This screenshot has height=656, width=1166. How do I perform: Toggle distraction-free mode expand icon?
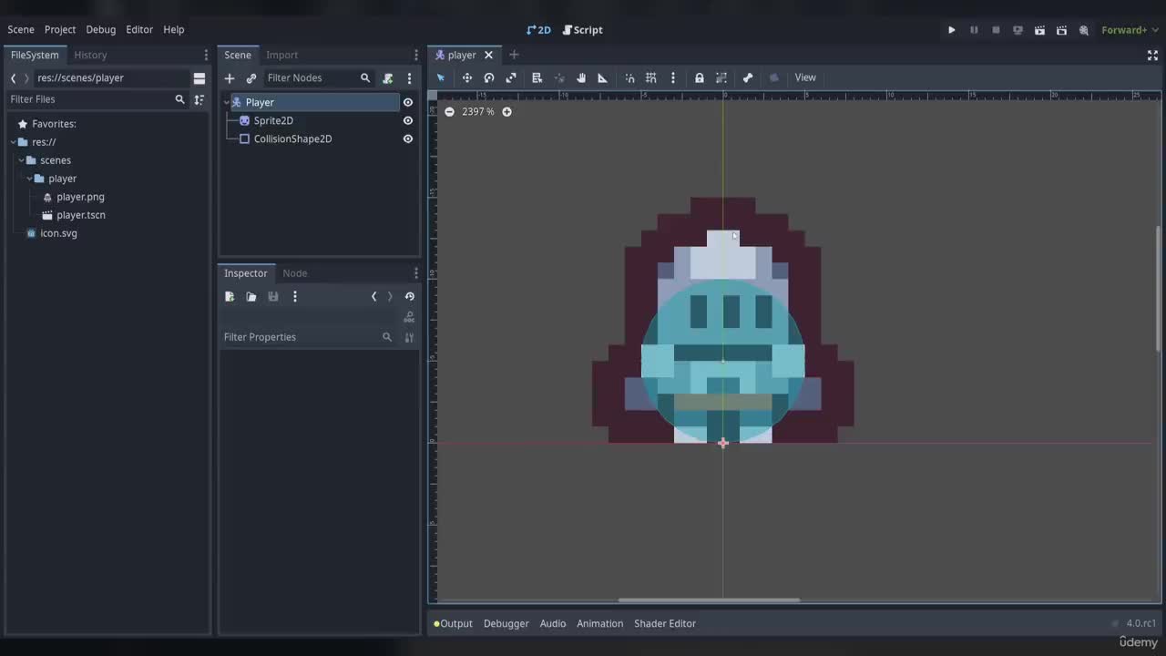click(x=1152, y=55)
